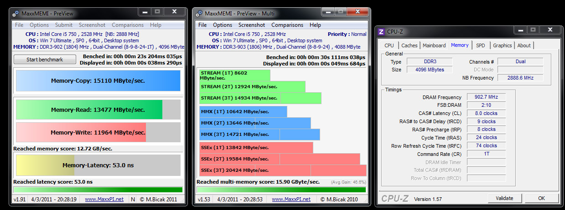Open Help menu in MaxxMEM PreView window
Image resolution: width=565 pixels, height=210 pixels.
[x=156, y=25]
